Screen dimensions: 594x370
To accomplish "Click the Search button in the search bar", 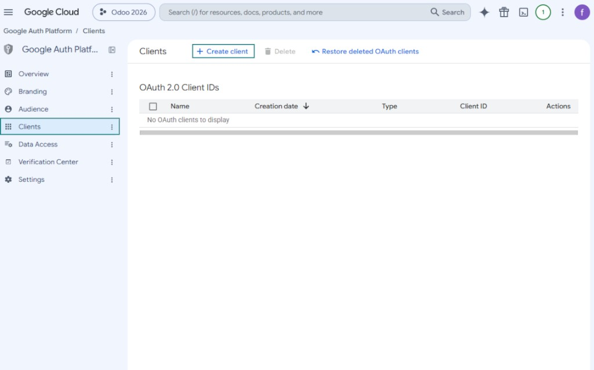I will click(447, 12).
